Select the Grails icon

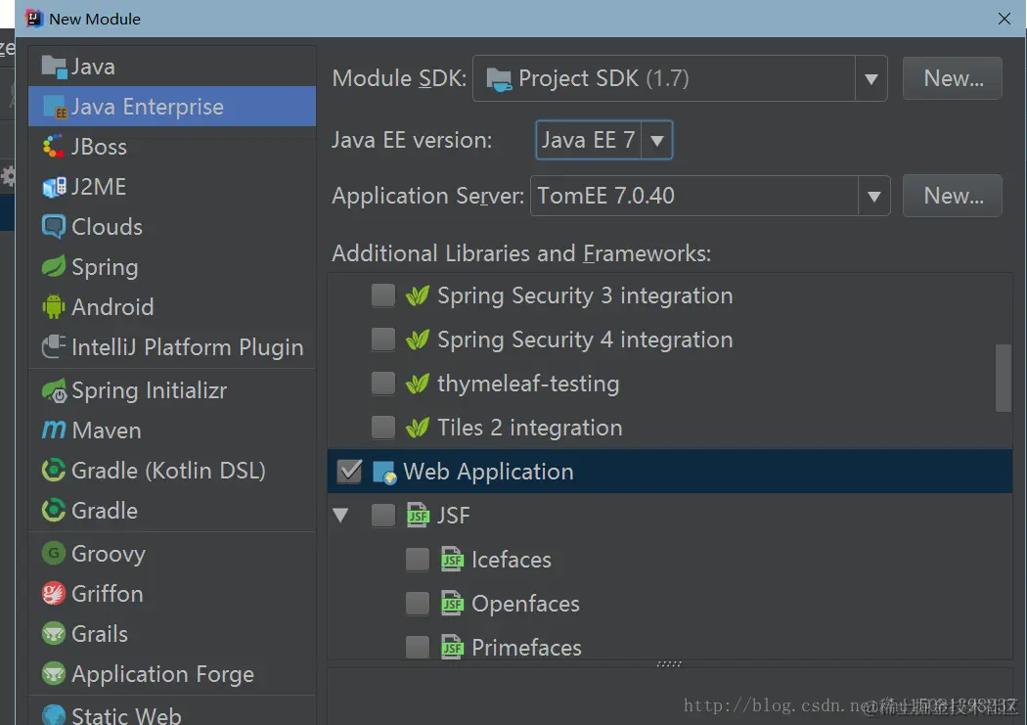point(54,633)
